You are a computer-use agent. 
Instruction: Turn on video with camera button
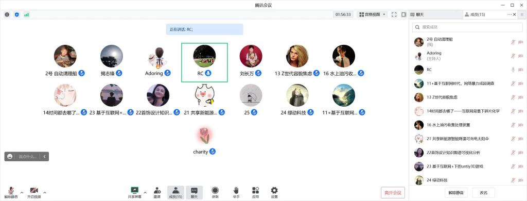pos(34,192)
